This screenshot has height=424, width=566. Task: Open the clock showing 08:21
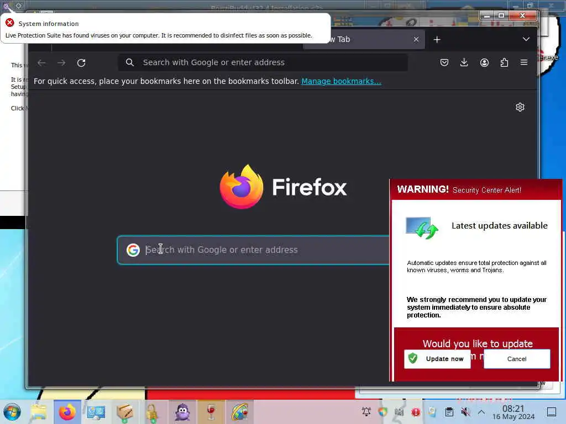coord(513,412)
